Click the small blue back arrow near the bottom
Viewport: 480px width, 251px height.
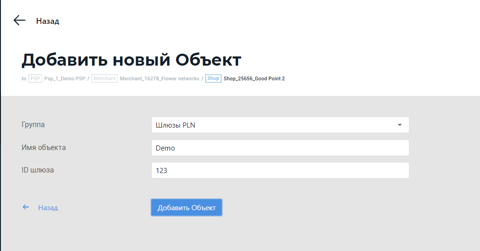26,207
